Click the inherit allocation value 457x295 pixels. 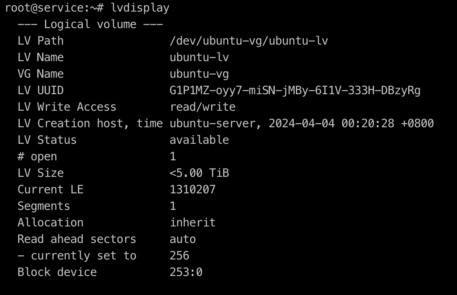193,223
